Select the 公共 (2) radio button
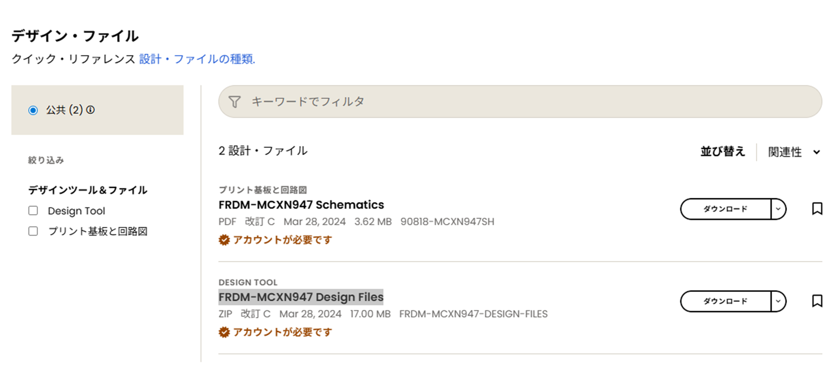The width and height of the screenshot is (838, 367). [33, 110]
